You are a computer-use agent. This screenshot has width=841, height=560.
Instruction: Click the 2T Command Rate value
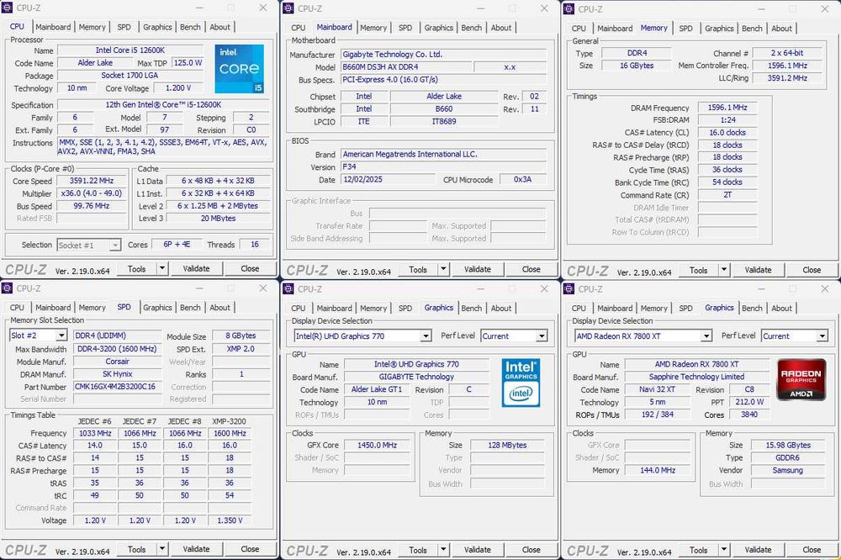pos(727,195)
